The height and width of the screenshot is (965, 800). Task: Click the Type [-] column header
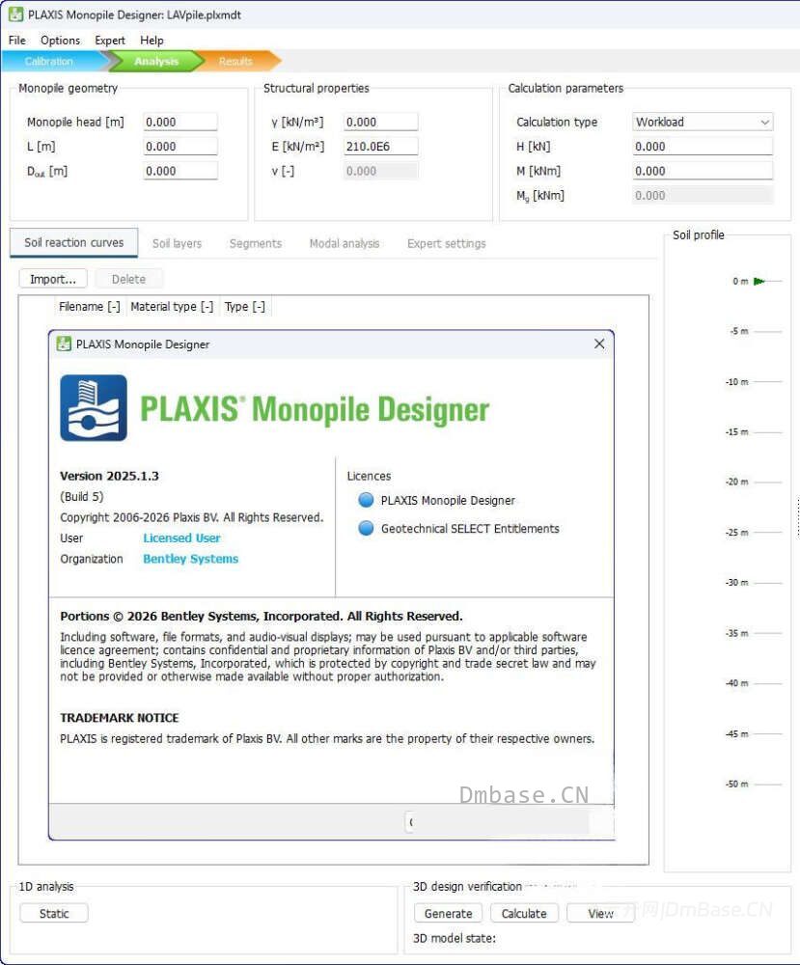[x=245, y=307]
